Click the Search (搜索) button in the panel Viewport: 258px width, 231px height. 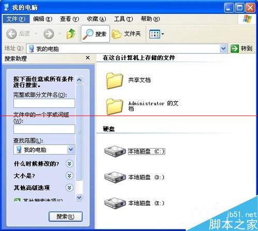[66, 217]
